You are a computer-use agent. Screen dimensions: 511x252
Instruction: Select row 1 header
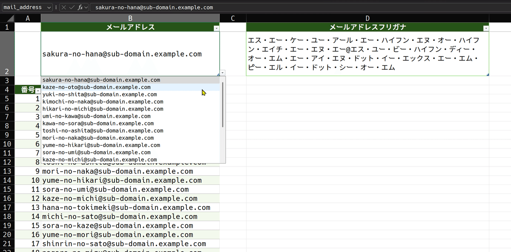(x=7, y=27)
